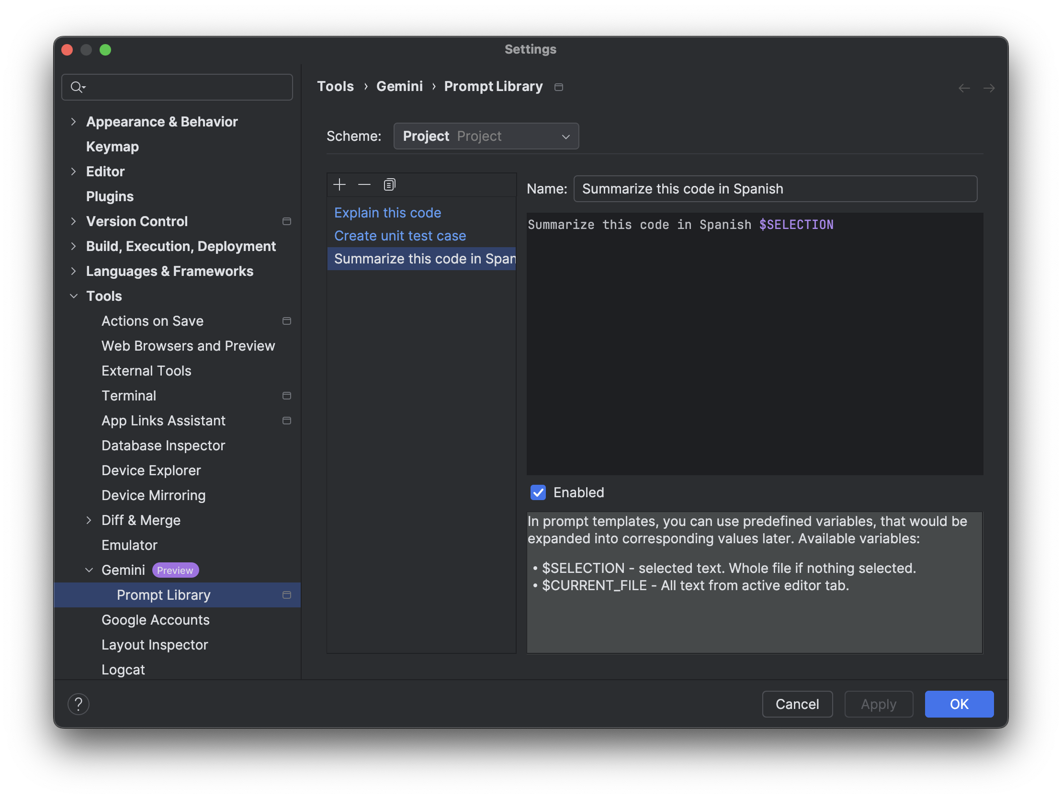Select 'Create unit test case' prompt
The image size is (1062, 799).
(400, 235)
